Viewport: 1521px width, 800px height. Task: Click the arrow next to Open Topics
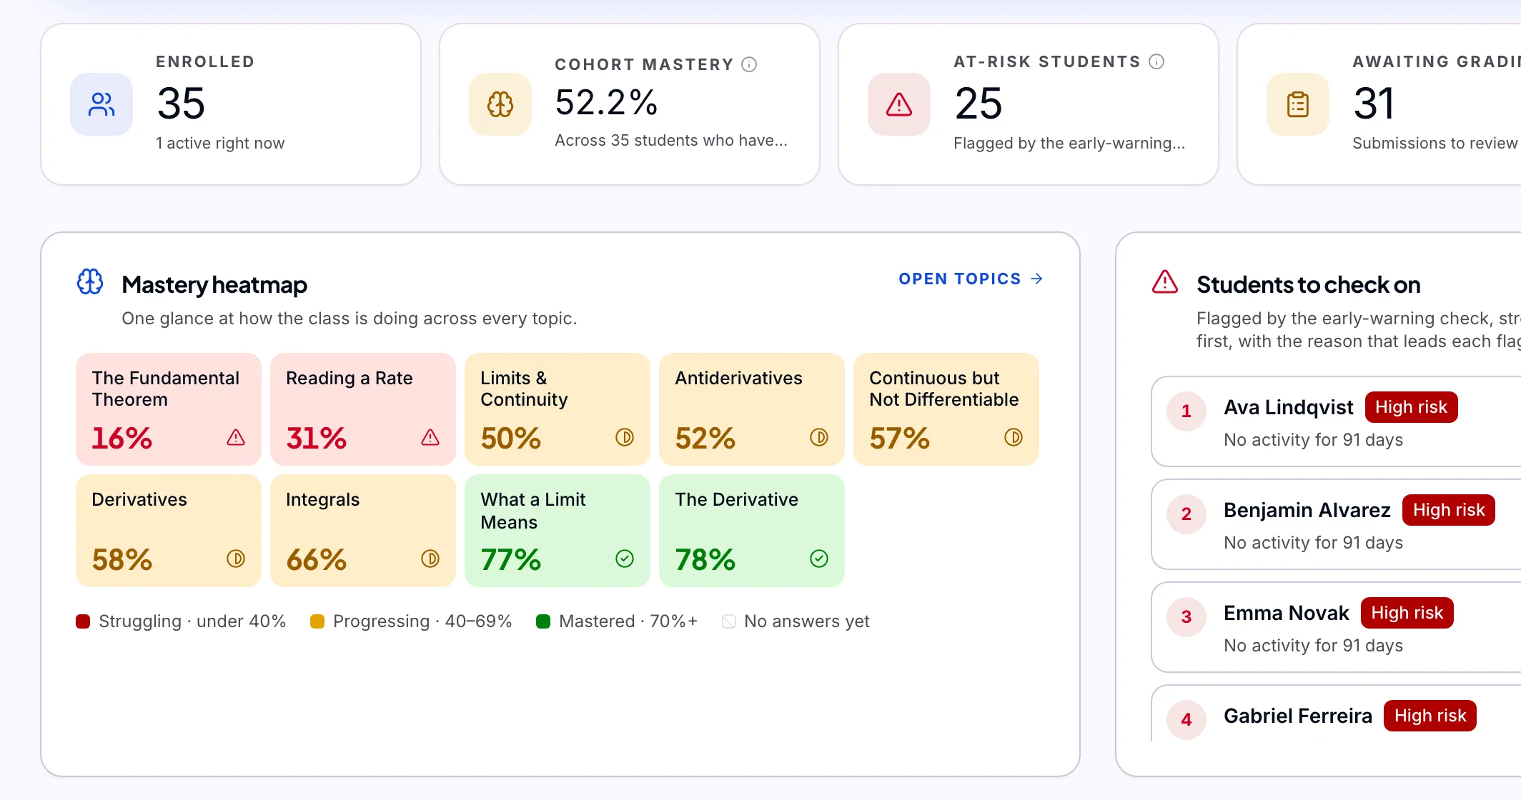[1036, 279]
